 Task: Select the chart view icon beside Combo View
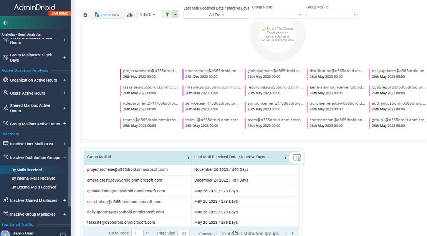[x=130, y=15]
